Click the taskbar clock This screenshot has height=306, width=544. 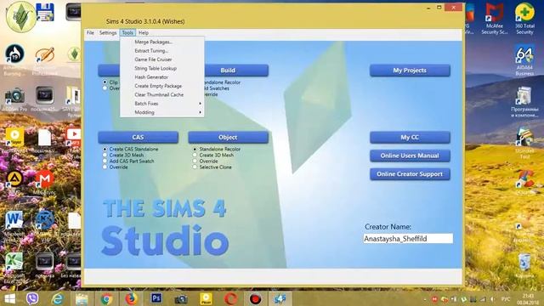coord(528,298)
